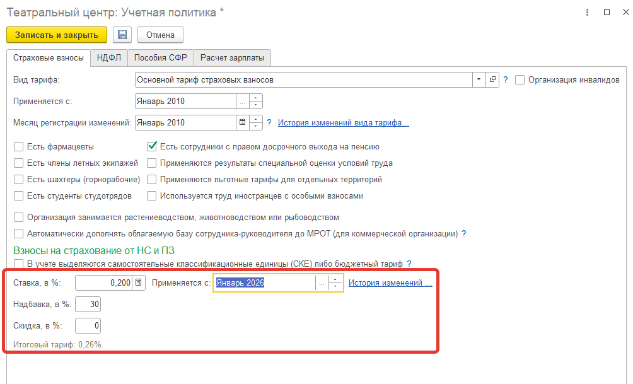Open История изменений вида тарифа link
Viewport: 633px width, 384px height.
coord(343,122)
